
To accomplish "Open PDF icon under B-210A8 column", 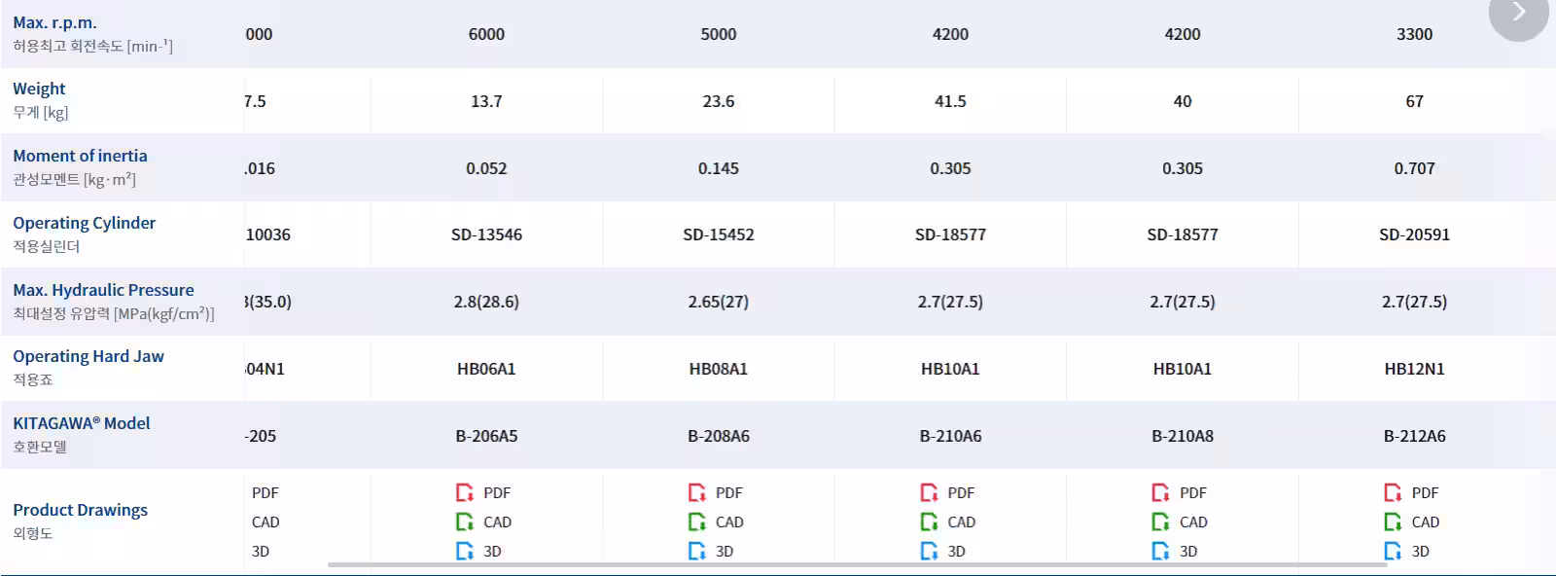I will click(x=1161, y=492).
